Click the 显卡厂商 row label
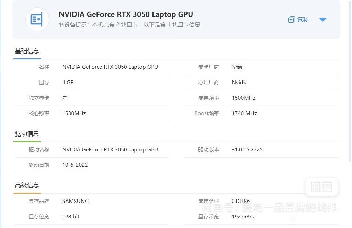This screenshot has height=228, width=352. click(x=208, y=67)
